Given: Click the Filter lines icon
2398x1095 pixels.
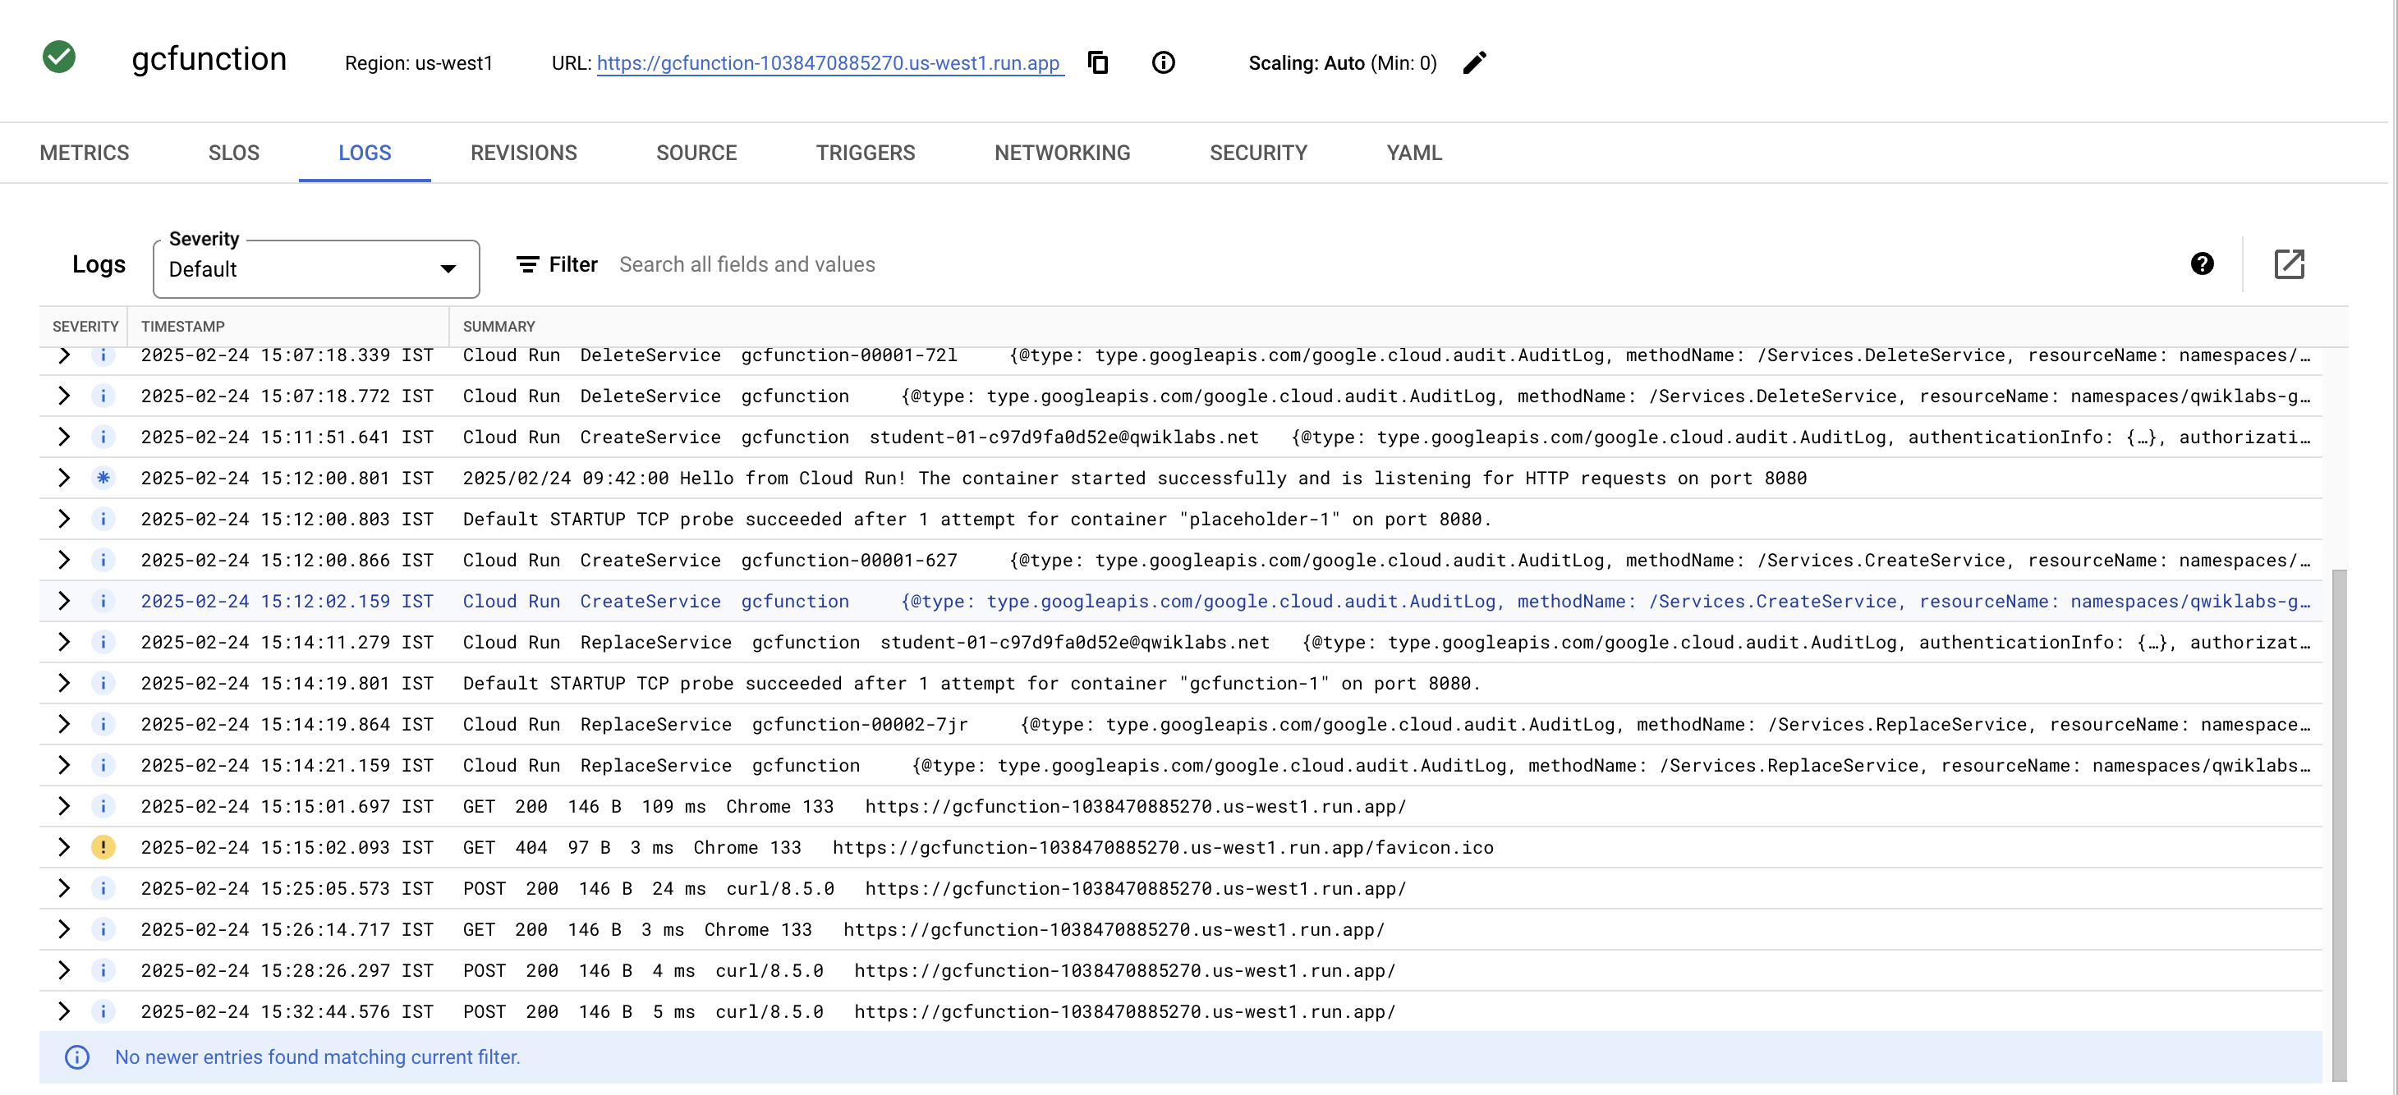Looking at the screenshot, I should [x=527, y=264].
